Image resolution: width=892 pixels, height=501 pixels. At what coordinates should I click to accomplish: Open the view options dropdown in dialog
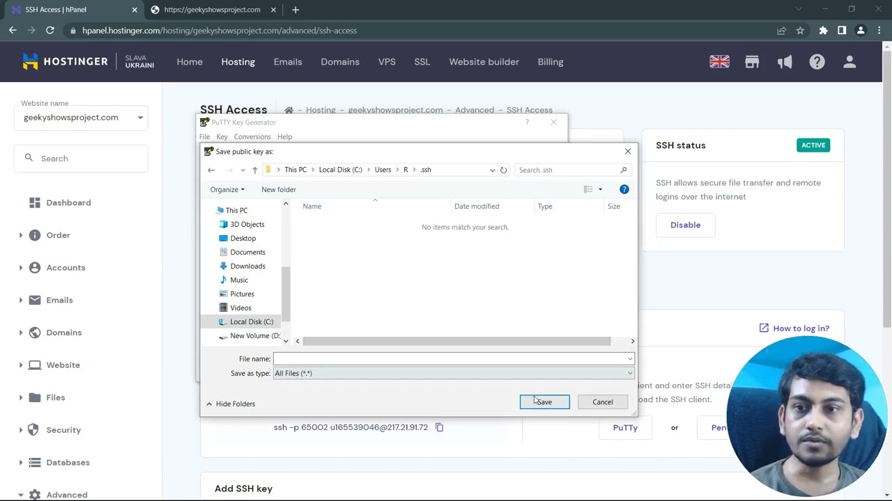[600, 189]
